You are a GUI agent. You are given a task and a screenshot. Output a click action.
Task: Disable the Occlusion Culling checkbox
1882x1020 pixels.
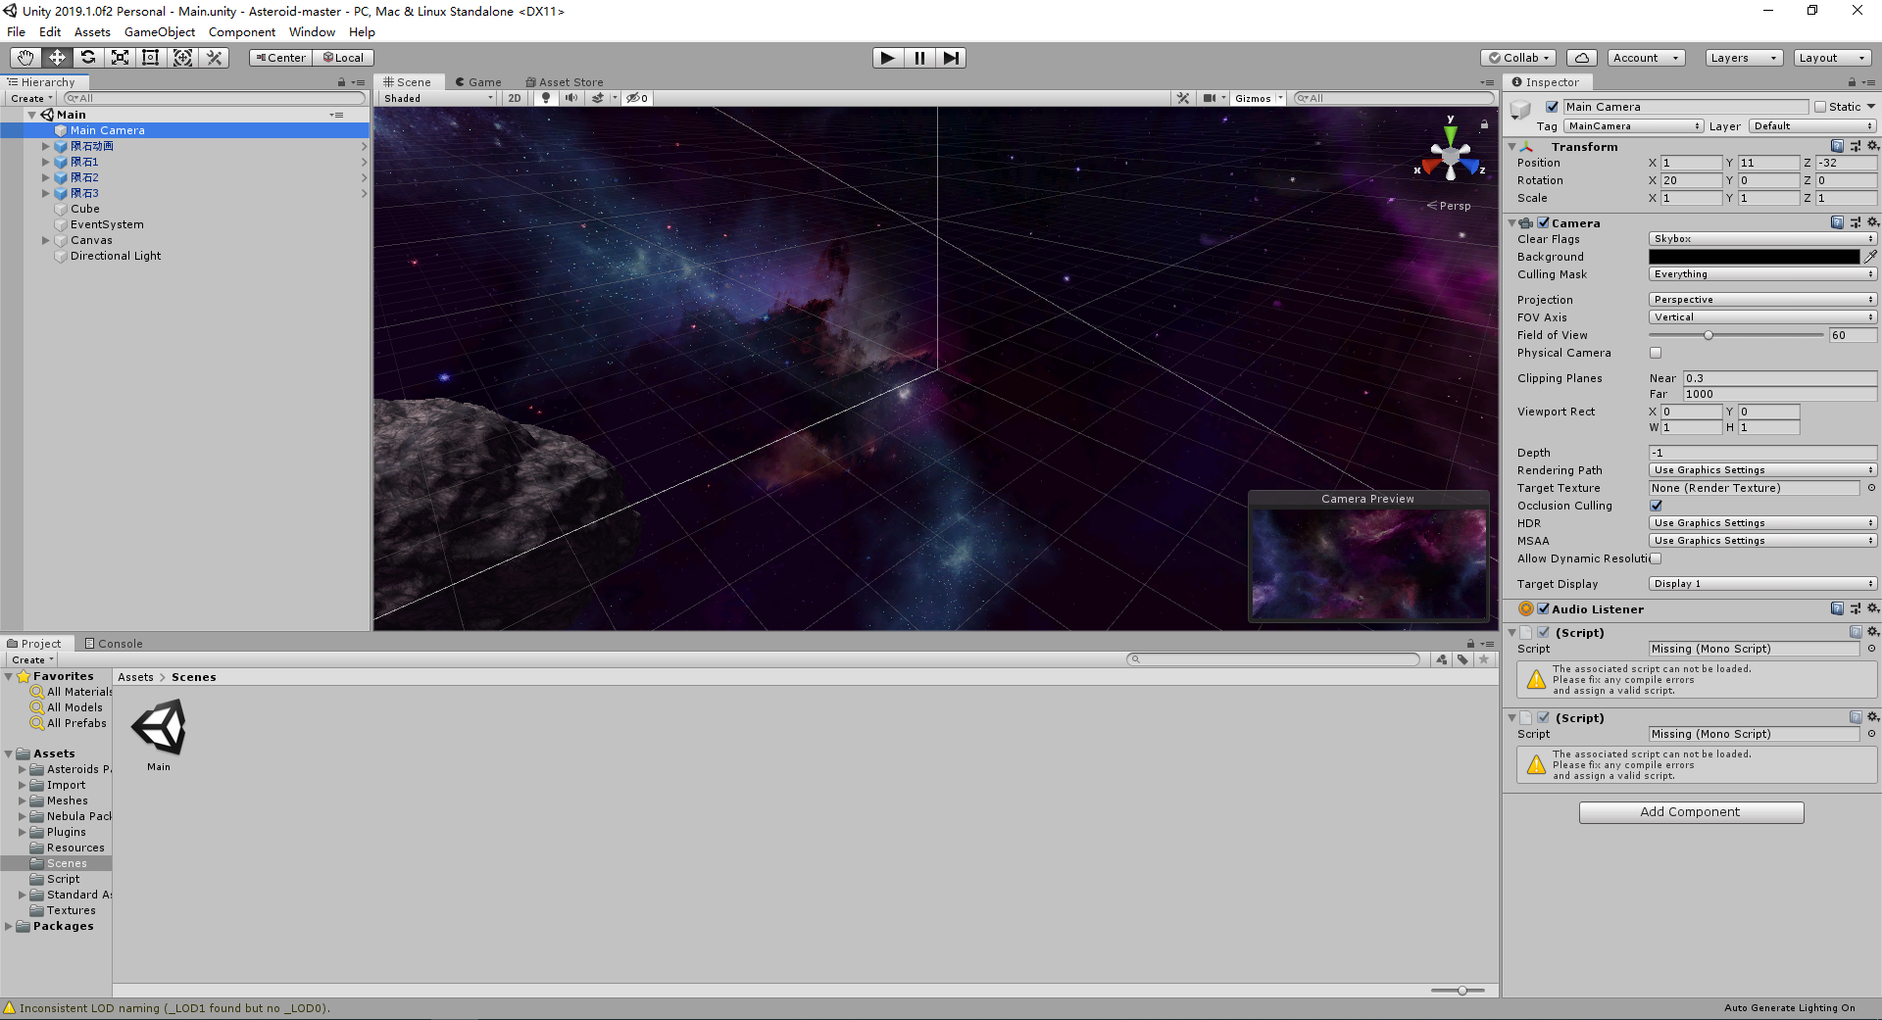click(x=1656, y=506)
